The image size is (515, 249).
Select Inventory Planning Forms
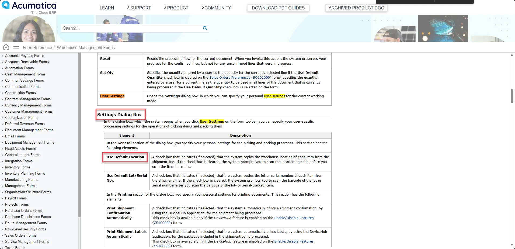(x=25, y=173)
